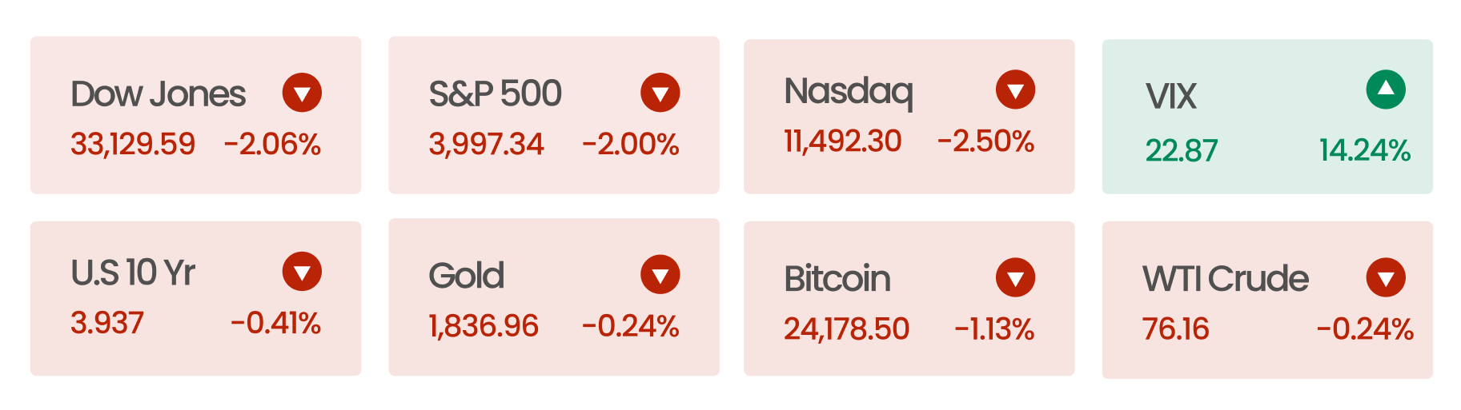Click the WTI Crude -0.24% change
This screenshot has width=1461, height=410.
(x=1365, y=328)
